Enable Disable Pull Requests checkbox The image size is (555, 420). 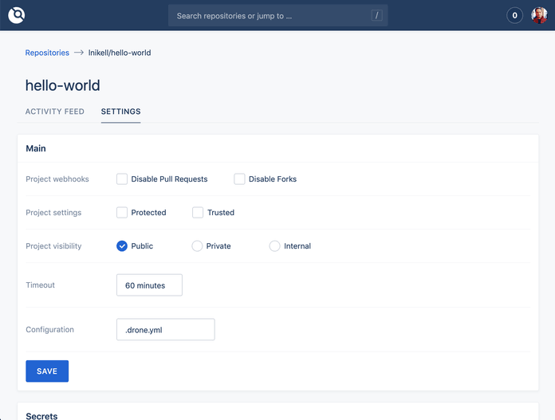[x=122, y=179]
